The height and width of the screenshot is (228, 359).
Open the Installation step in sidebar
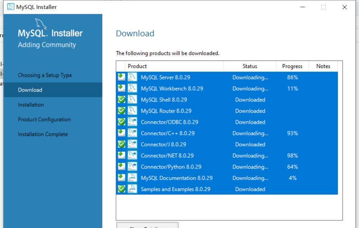tap(31, 105)
